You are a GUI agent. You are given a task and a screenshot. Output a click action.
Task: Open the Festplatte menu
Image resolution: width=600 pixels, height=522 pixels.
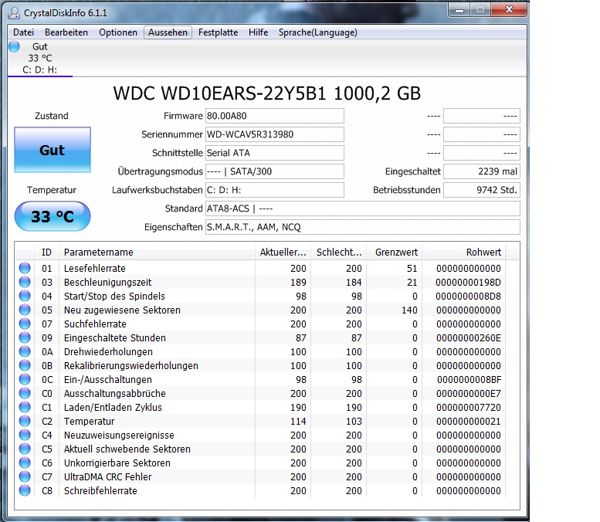[218, 32]
